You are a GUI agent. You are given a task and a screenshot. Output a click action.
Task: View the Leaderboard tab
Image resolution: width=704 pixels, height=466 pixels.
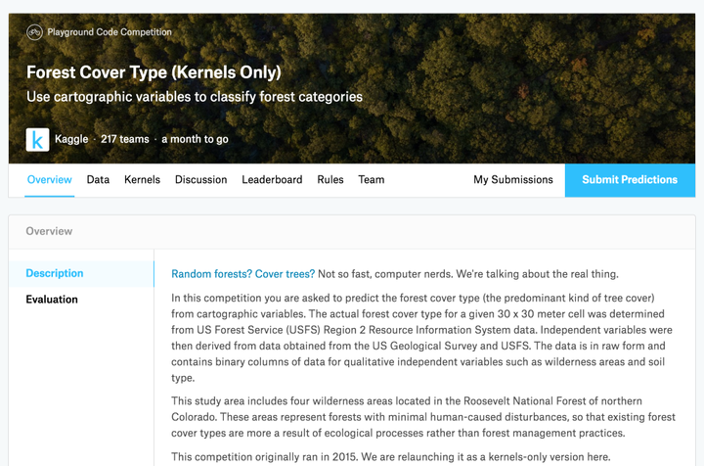272,180
